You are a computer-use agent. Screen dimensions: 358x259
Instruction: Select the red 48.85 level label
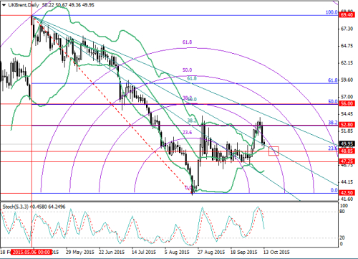(x=347, y=151)
